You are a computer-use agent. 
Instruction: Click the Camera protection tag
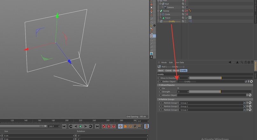pyautogui.click(x=187, y=7)
